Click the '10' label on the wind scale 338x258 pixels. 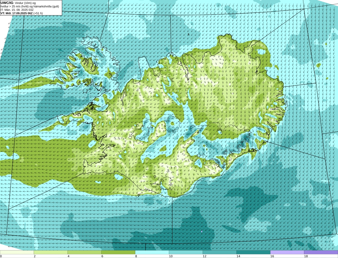pos(171,256)
